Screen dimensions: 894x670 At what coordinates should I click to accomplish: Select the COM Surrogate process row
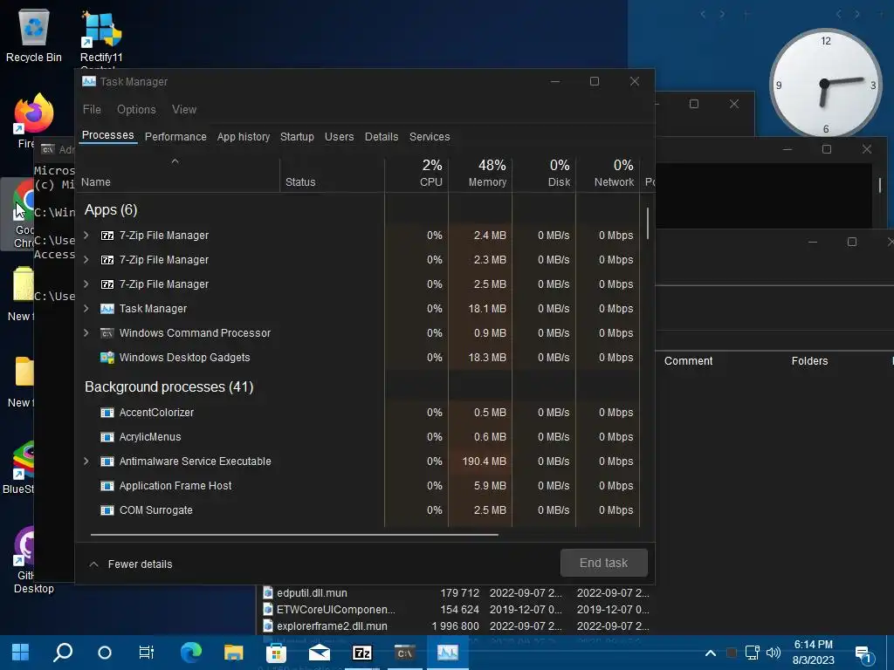[x=359, y=510]
